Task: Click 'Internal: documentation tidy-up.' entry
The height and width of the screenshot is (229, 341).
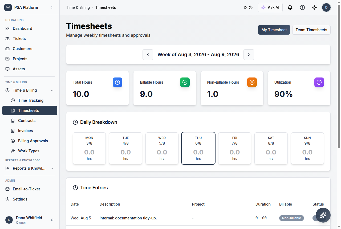Action: pyautogui.click(x=128, y=218)
